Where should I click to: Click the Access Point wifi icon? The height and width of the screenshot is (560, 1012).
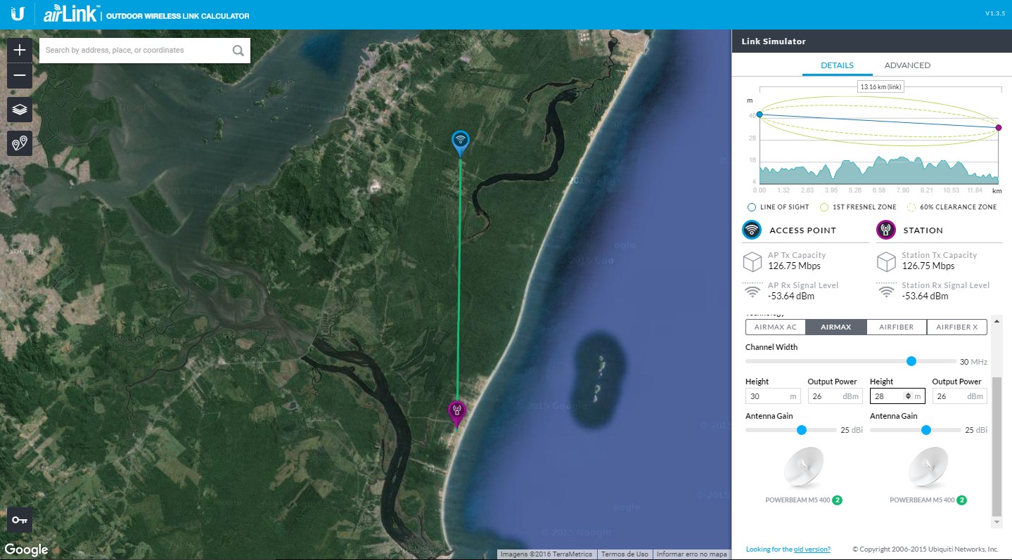(x=752, y=230)
